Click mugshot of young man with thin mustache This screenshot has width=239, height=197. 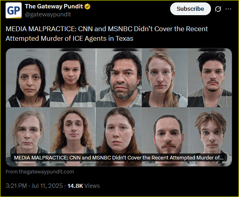[x=210, y=78]
